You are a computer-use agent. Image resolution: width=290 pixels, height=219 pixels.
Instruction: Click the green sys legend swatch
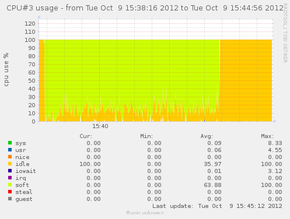(10, 143)
